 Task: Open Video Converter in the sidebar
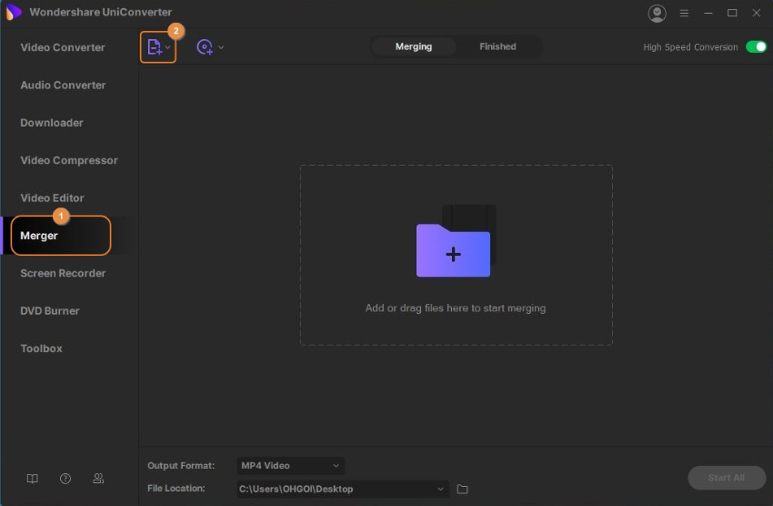tap(63, 47)
